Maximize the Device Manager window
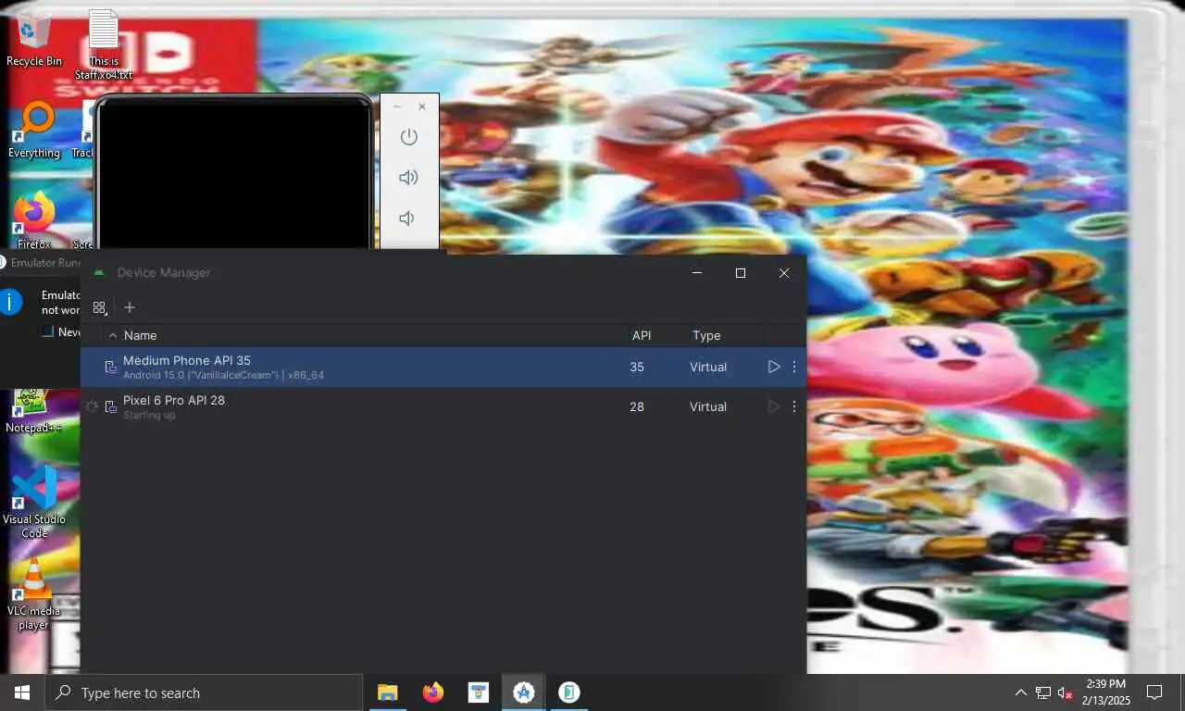 [x=741, y=273]
